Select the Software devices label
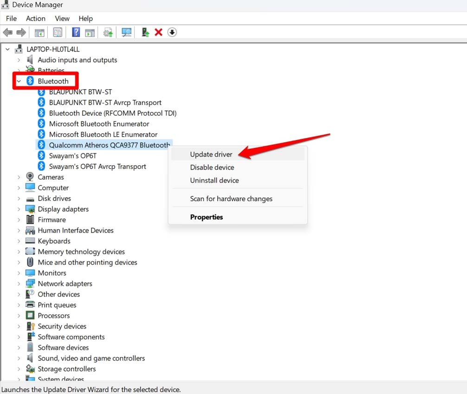 click(x=63, y=348)
